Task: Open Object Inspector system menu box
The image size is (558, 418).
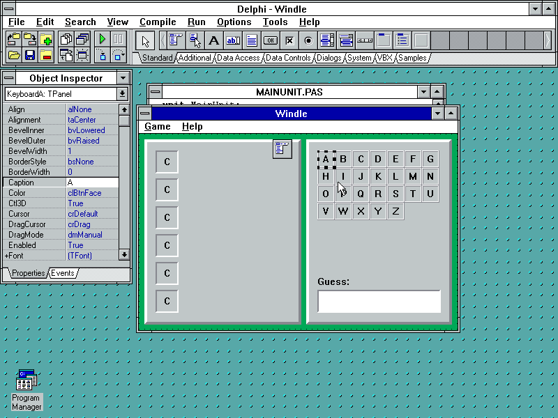Action: pyautogui.click(x=9, y=78)
